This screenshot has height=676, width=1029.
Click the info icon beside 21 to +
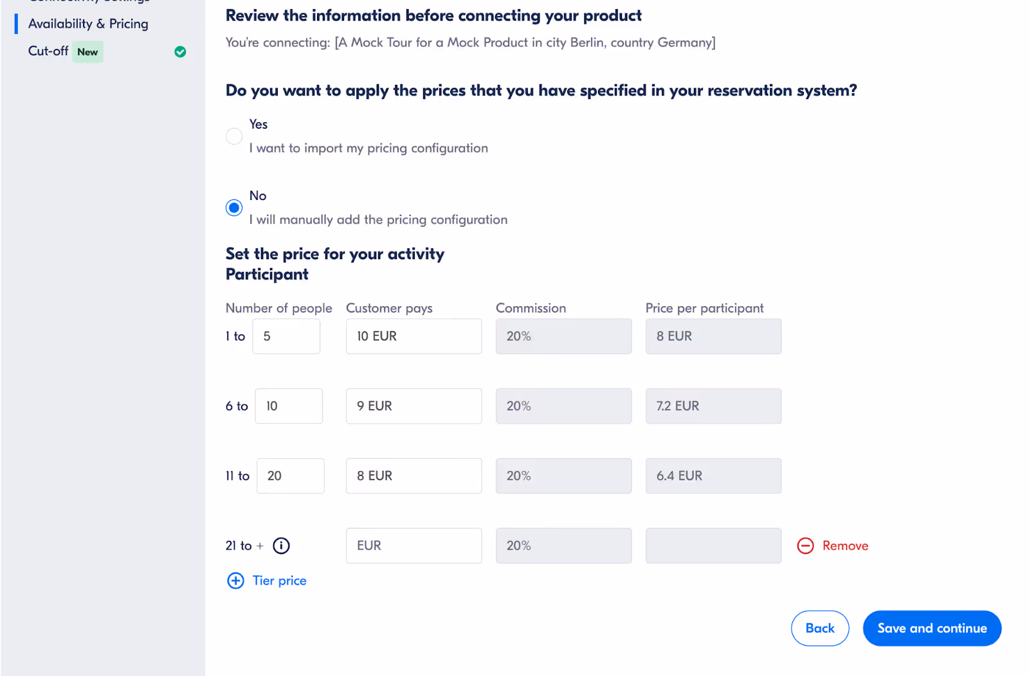(281, 545)
